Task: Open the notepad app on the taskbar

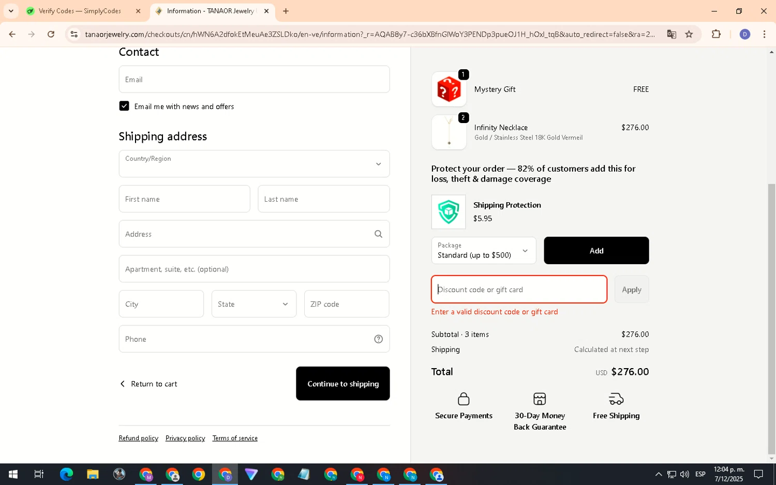Action: [304, 474]
